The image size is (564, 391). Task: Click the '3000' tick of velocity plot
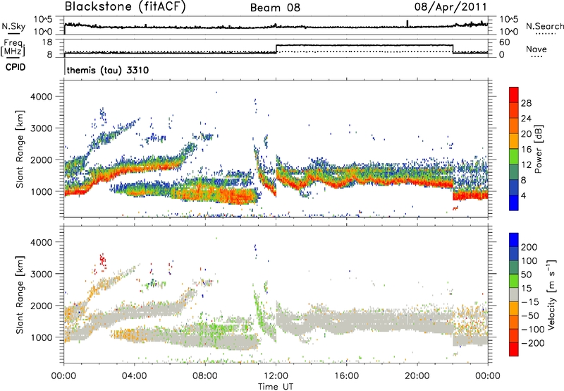pyautogui.click(x=42, y=274)
